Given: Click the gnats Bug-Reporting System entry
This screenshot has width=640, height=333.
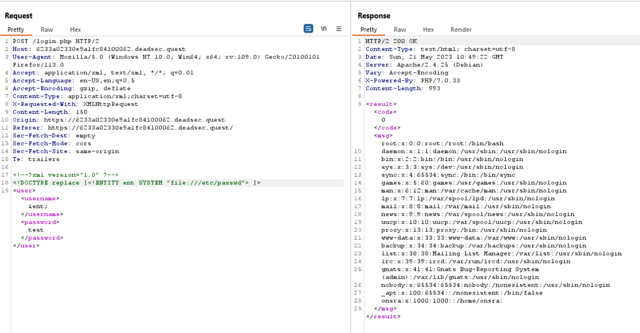Looking at the screenshot, I should coord(460,273).
